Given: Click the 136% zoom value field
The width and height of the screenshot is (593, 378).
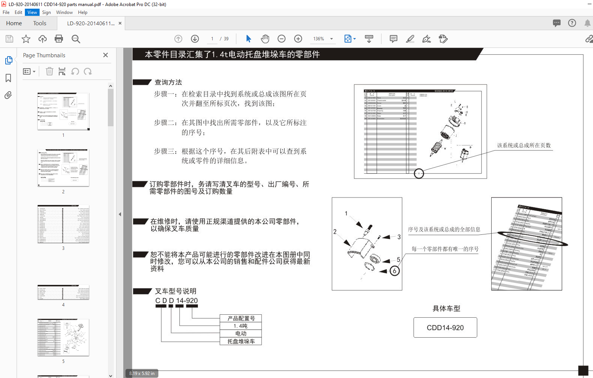Looking at the screenshot, I should point(319,39).
